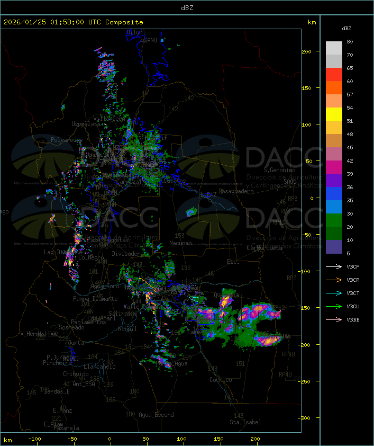Click the 54 value on the color scale
The height and width of the screenshot is (446, 374).
coord(350,108)
